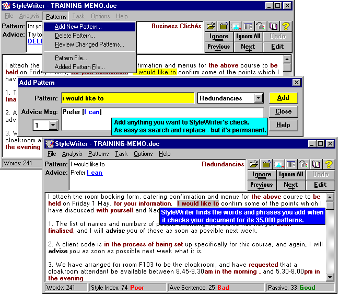Open Help menu in lower window
This screenshot has width=339, height=295.
[x=165, y=154]
